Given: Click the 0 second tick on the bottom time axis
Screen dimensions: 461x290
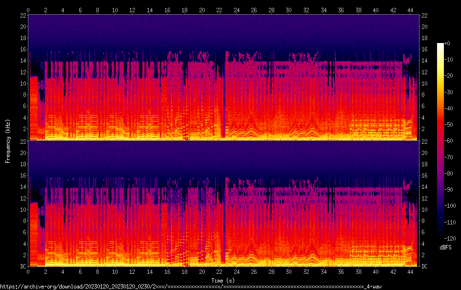Looking at the screenshot, I should click(28, 271).
